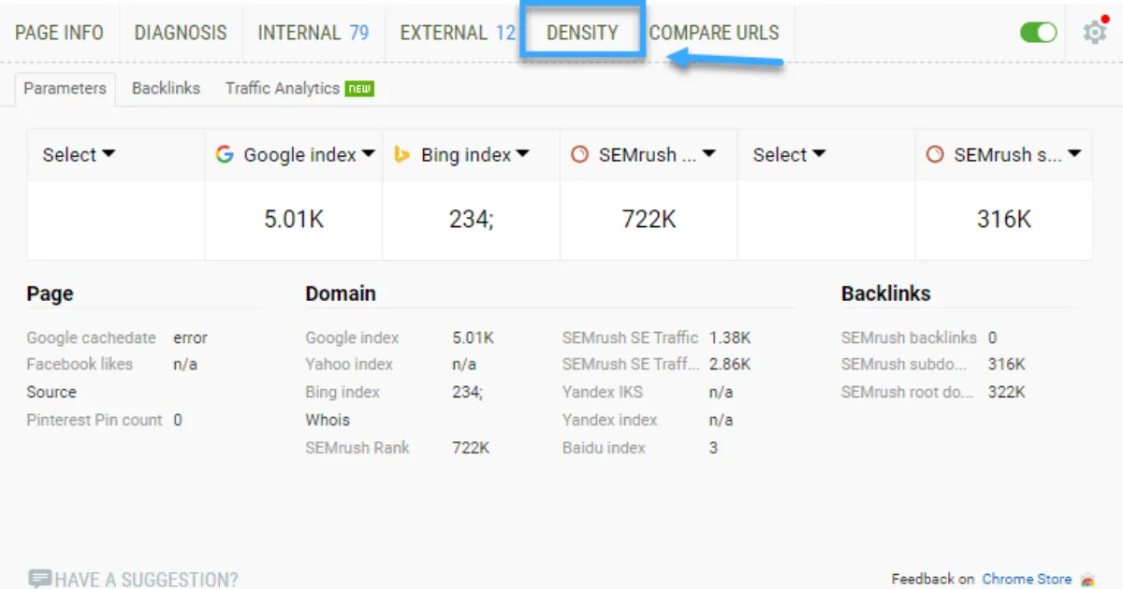Click the Yandex index label
This screenshot has height=589, width=1123.
[x=610, y=420]
